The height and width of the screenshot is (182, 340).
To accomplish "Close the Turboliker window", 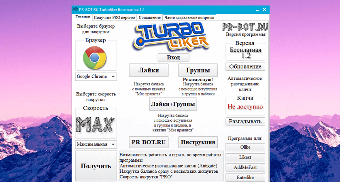I will pos(264,10).
